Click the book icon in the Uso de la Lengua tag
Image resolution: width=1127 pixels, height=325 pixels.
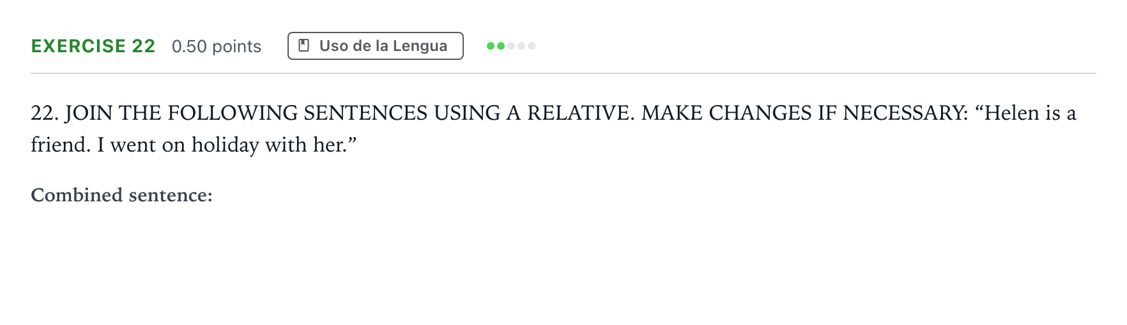coord(305,46)
